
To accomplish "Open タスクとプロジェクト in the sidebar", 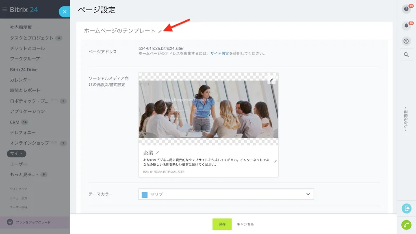I will 32,38.
